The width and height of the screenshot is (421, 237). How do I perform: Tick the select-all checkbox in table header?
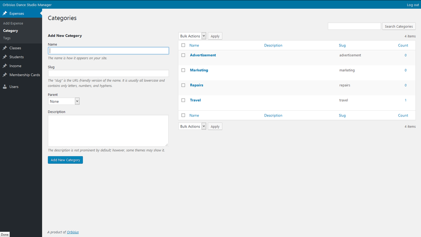pos(183,45)
